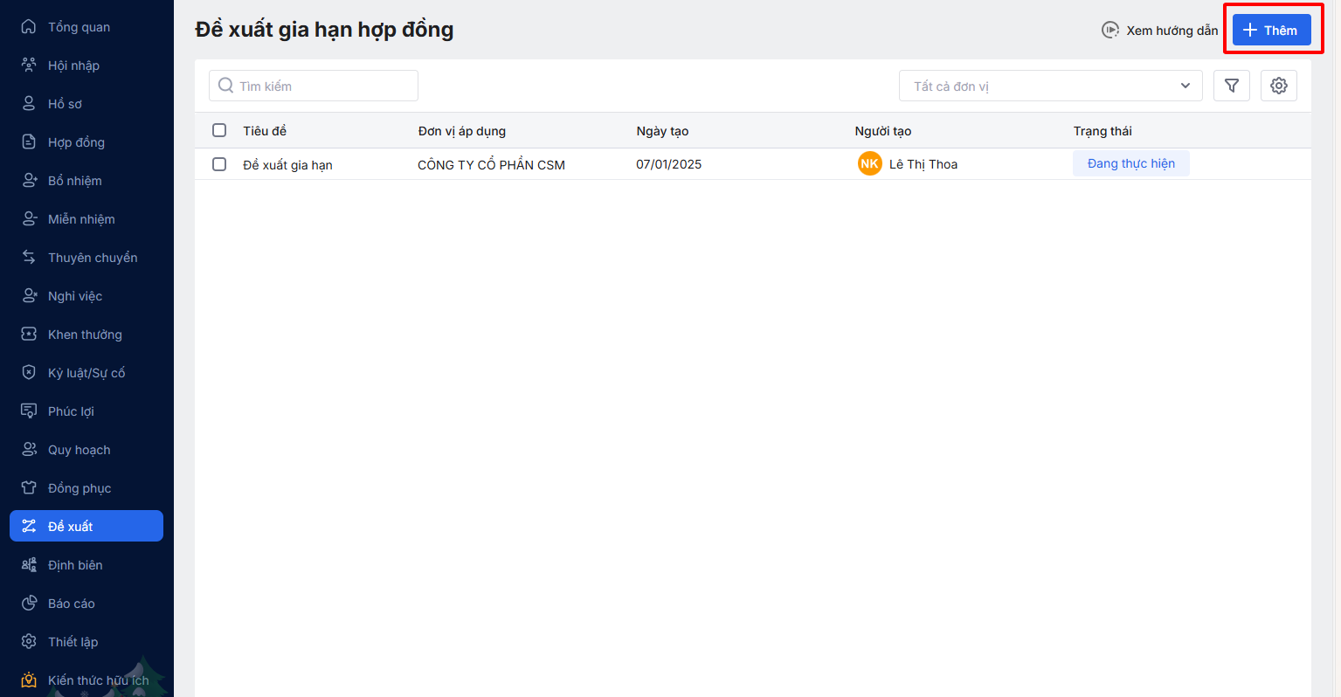Click the Khen thưởng sidebar icon
The image size is (1341, 697).
coord(29,335)
